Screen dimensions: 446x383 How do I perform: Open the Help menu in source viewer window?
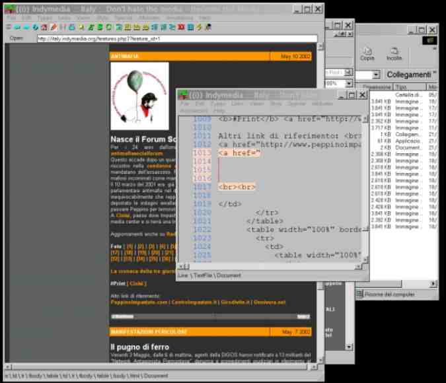[x=219, y=110]
